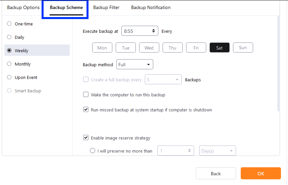The width and height of the screenshot is (288, 185).
Task: Deselect the Sat day button
Action: tap(220, 48)
